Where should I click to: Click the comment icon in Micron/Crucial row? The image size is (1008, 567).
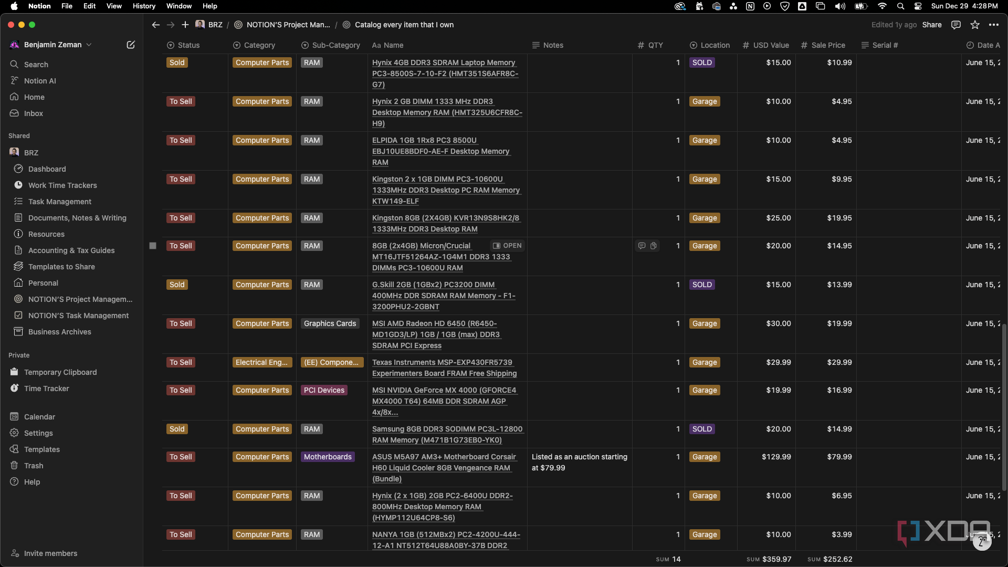click(642, 246)
